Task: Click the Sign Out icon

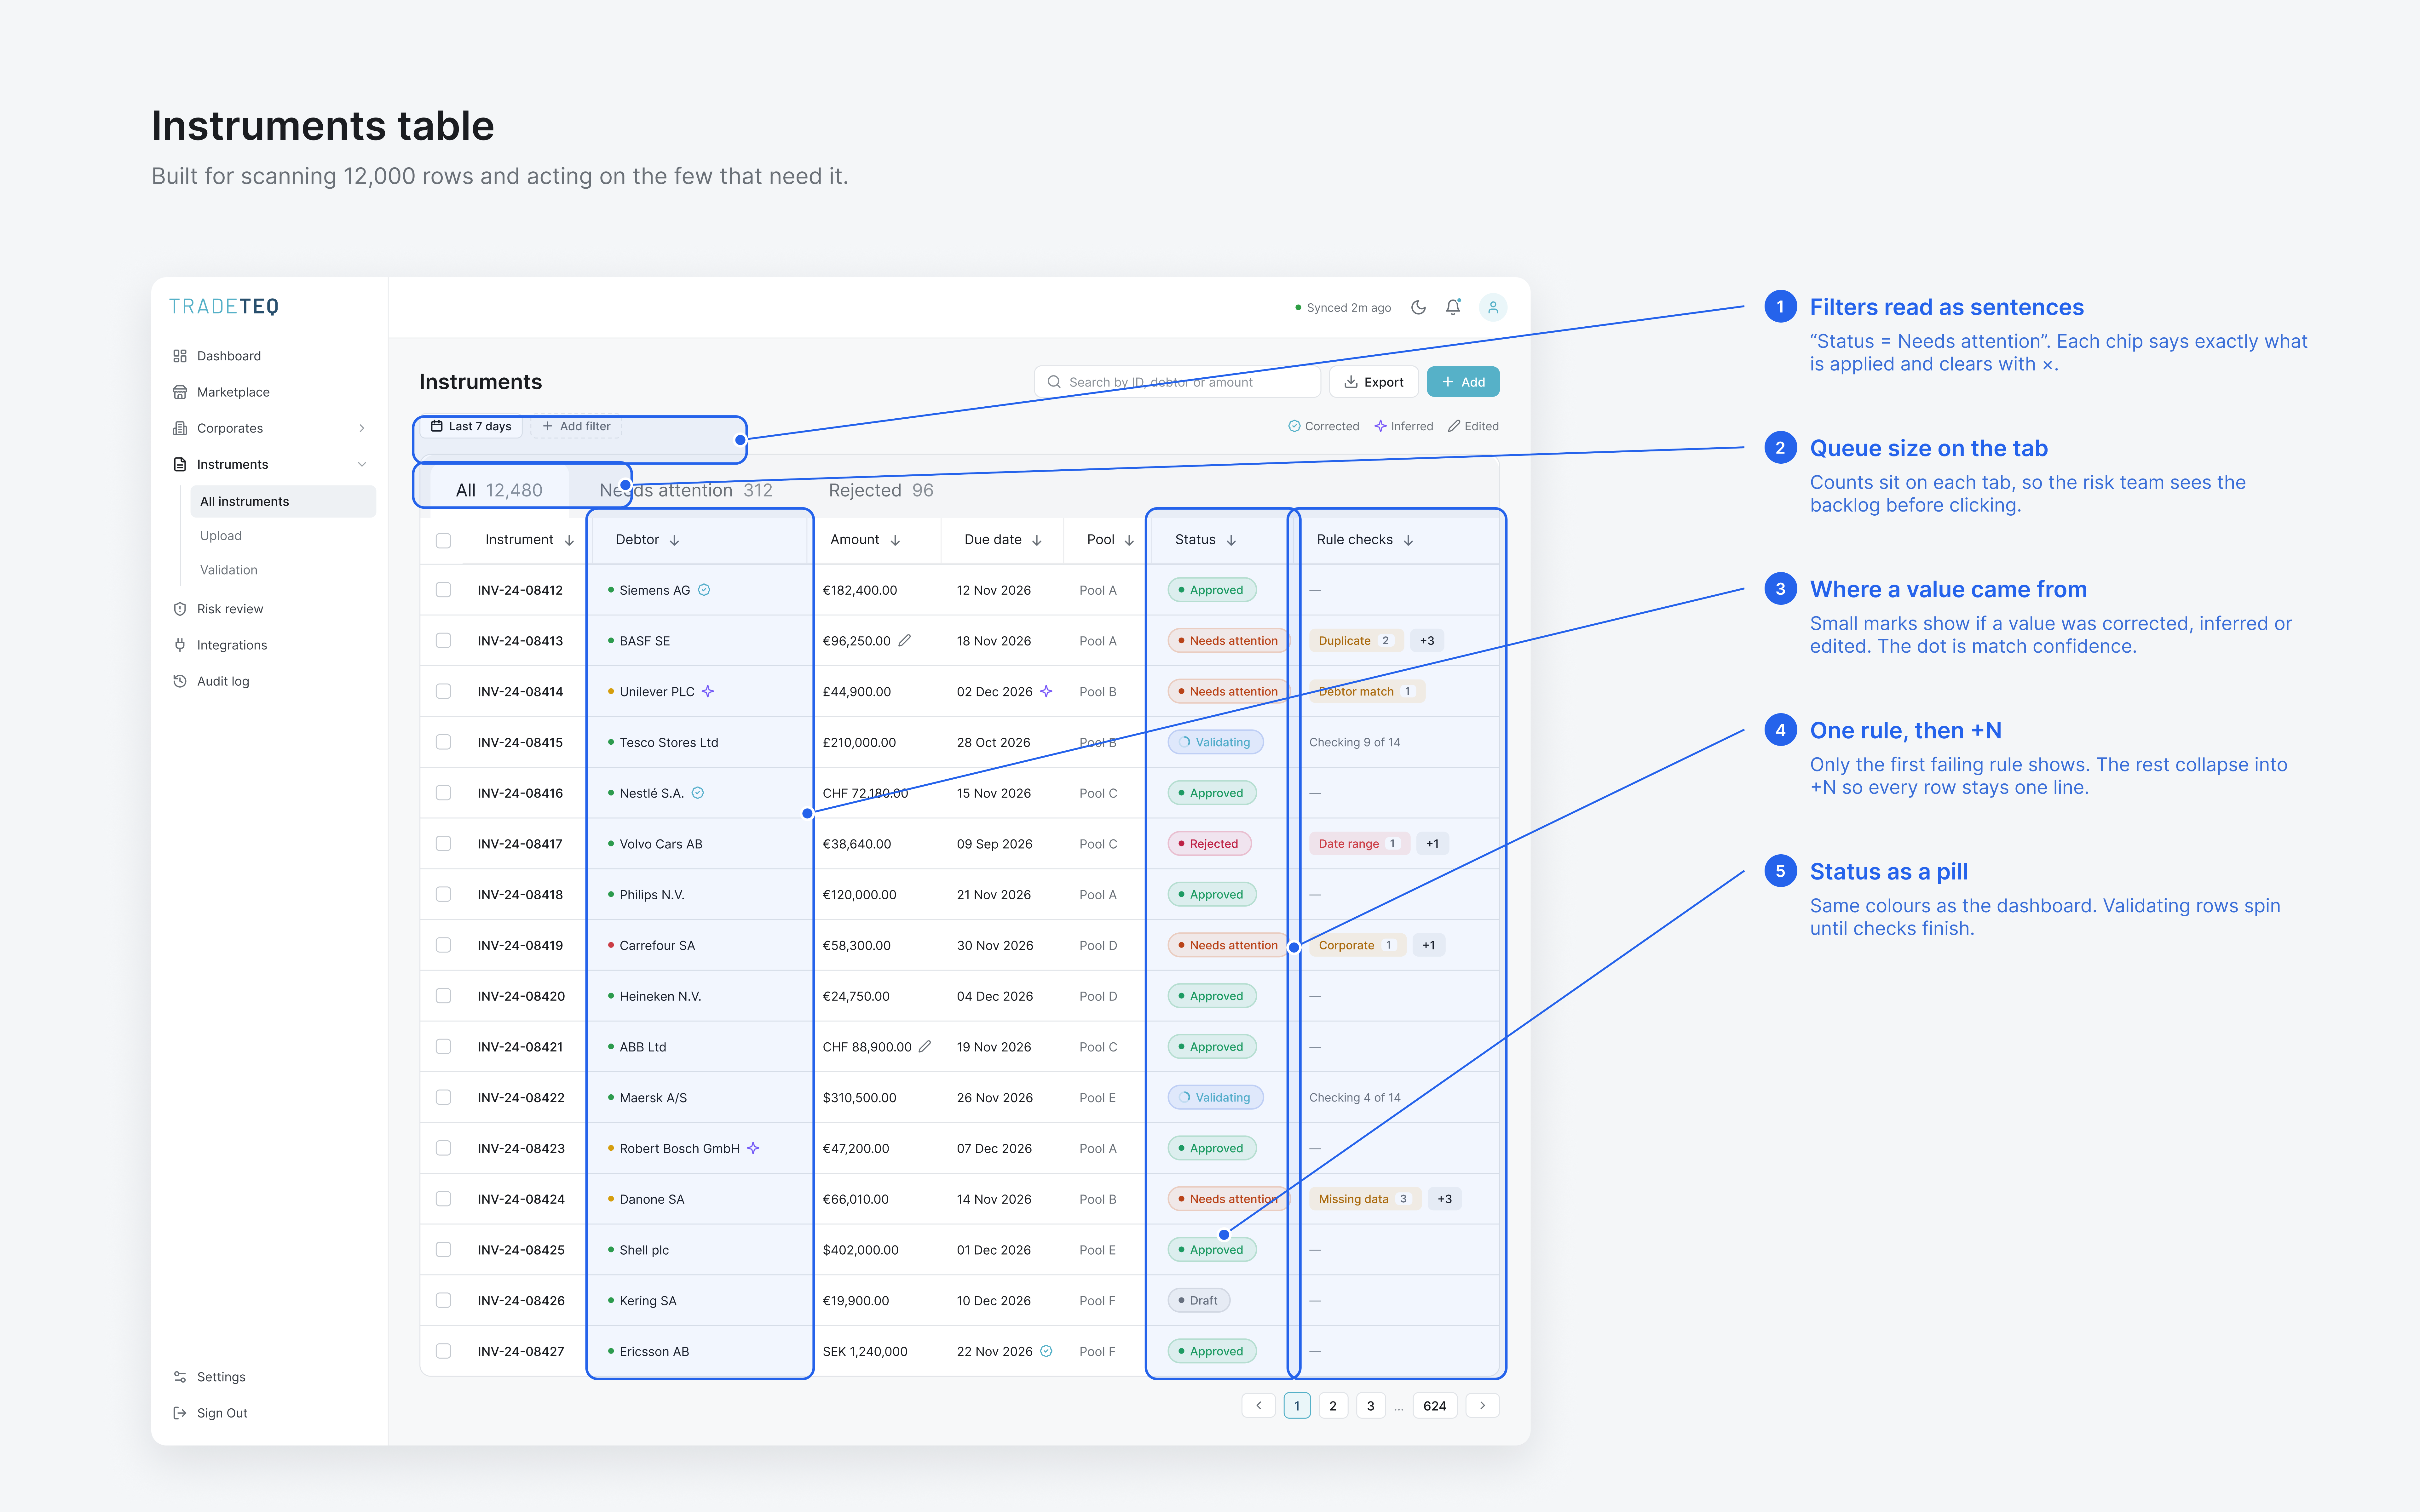Action: [x=180, y=1413]
